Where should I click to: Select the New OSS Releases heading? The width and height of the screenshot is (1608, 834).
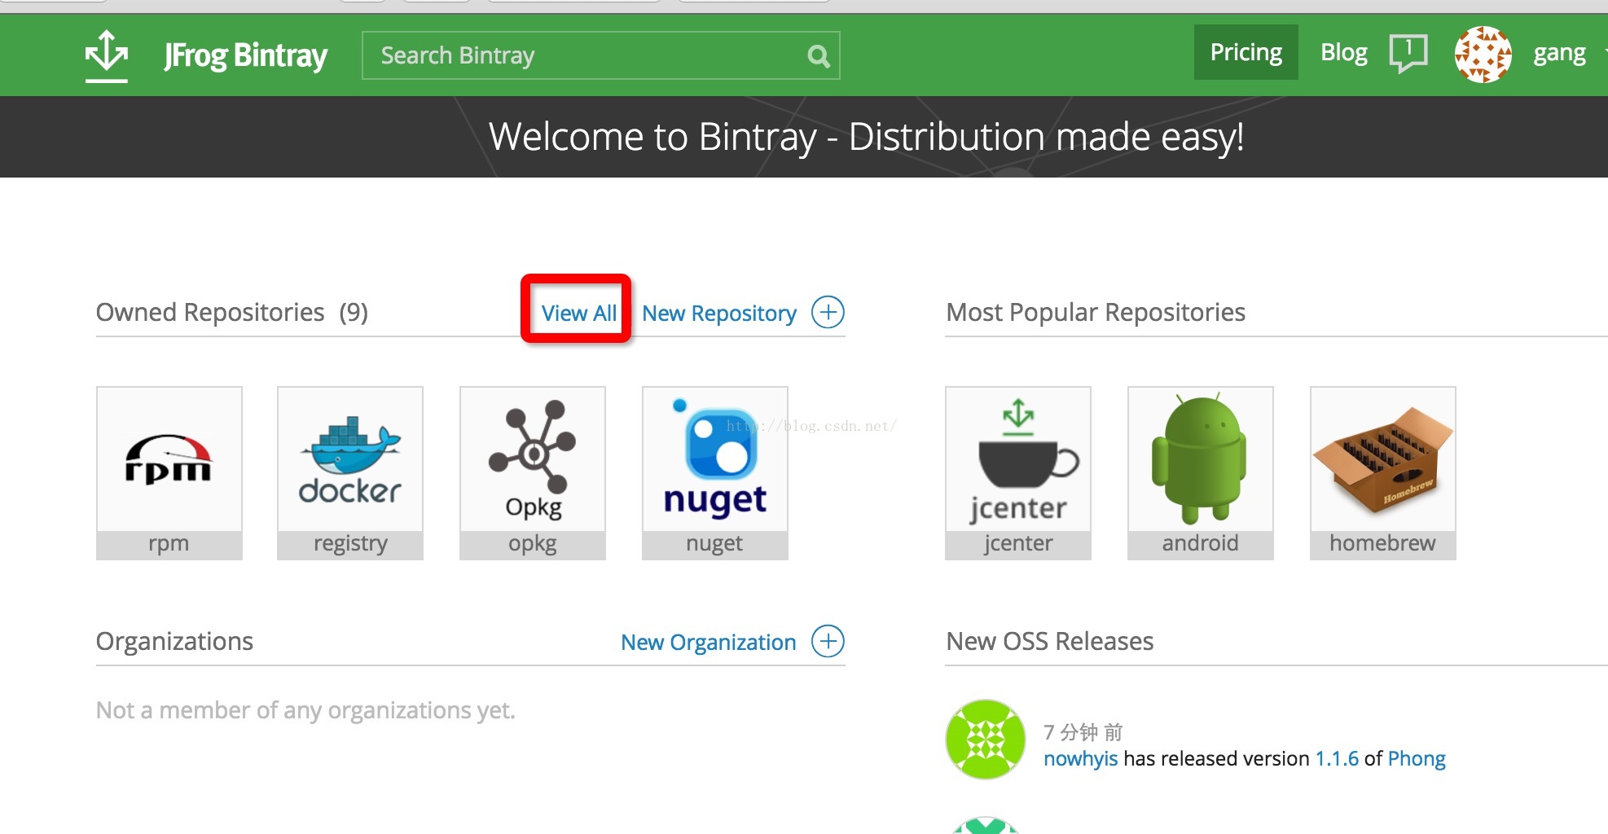[1049, 641]
